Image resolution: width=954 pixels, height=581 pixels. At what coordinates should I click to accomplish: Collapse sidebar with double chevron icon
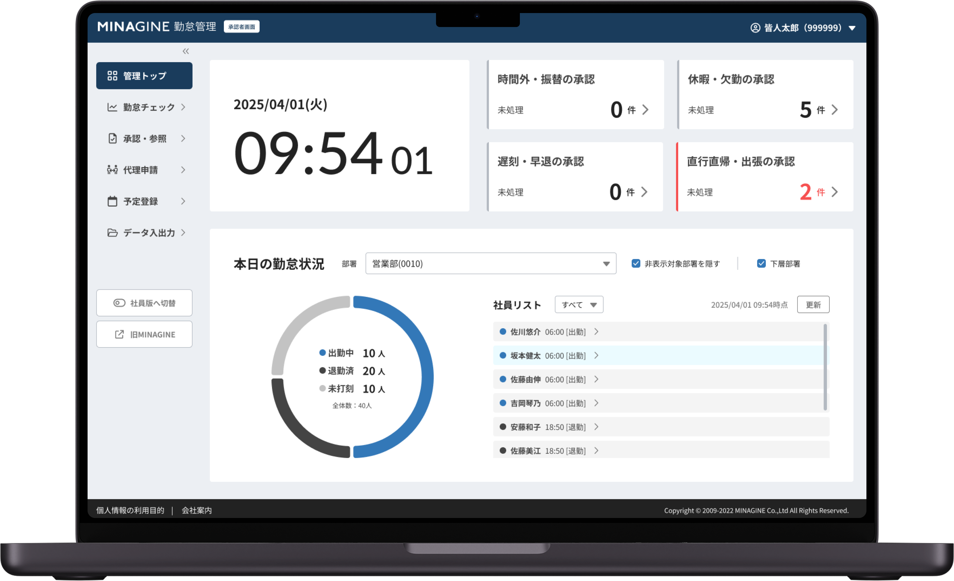point(186,51)
